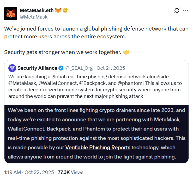Click the Oct 21, 2025 quoted post date
The width and height of the screenshot is (193, 177).
point(111,68)
